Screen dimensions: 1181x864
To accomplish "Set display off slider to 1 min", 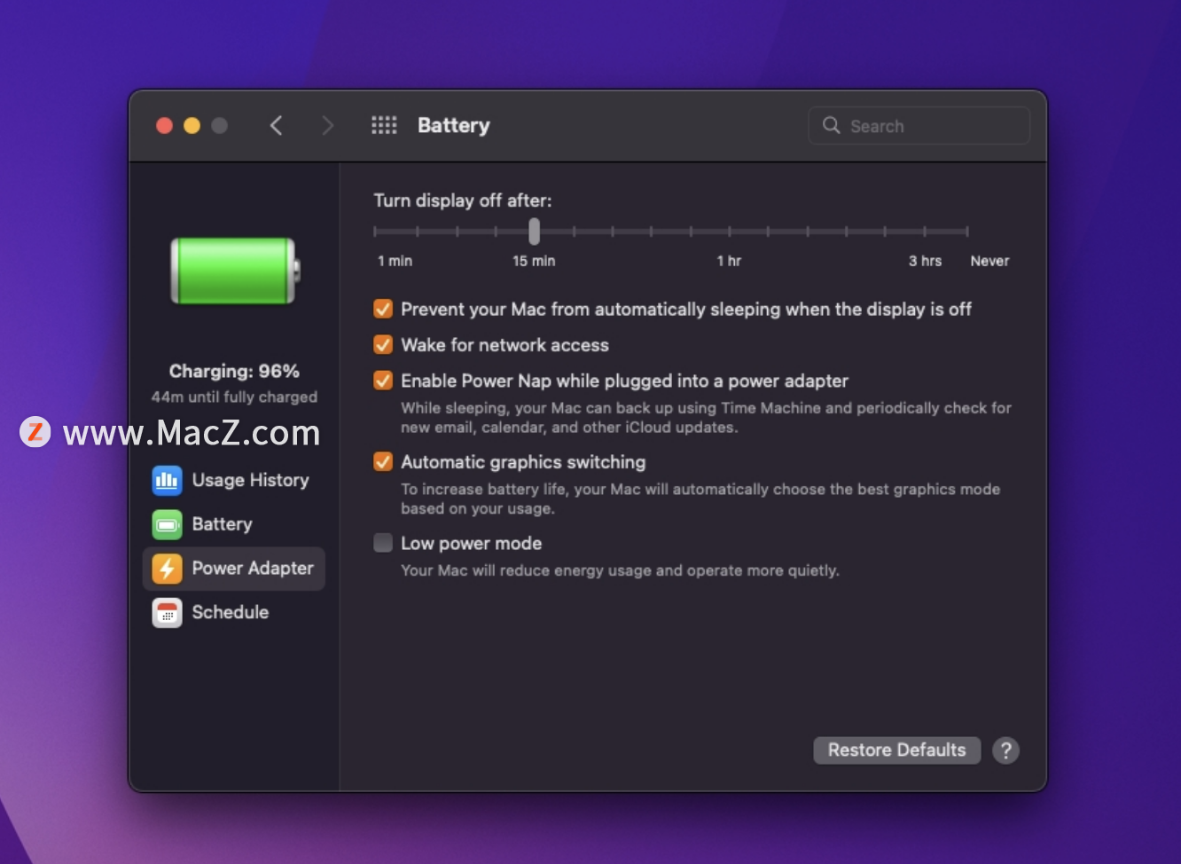I will (x=375, y=232).
